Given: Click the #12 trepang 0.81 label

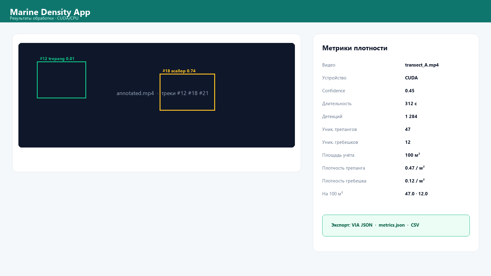Looking at the screenshot, I should (x=57, y=59).
